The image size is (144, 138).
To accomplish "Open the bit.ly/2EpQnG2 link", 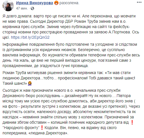I will click(30, 37).
